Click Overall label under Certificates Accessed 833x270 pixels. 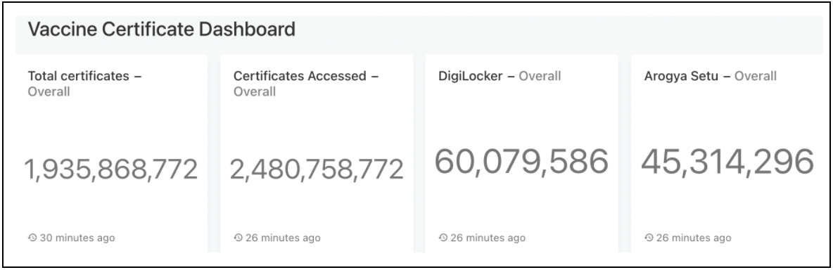tap(255, 92)
